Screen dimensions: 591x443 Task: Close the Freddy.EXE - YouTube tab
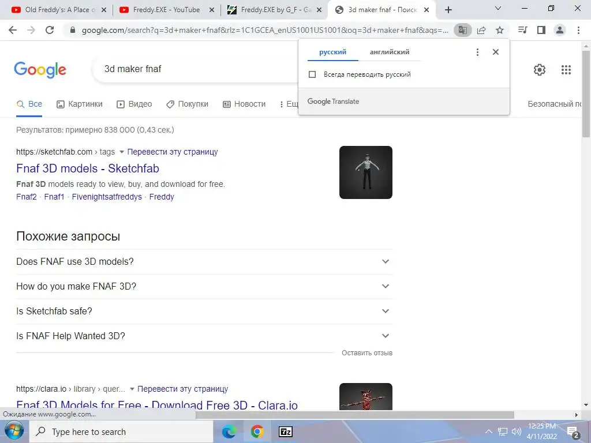212,10
